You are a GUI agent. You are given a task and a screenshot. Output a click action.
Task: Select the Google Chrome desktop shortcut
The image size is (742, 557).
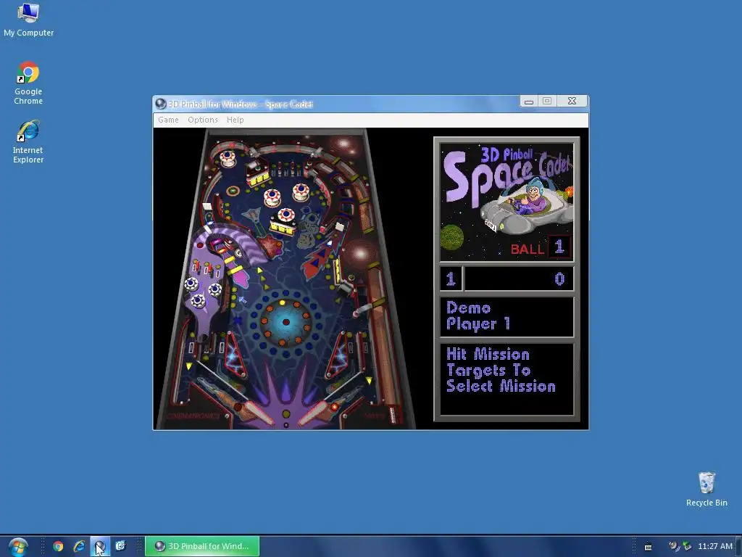point(28,83)
